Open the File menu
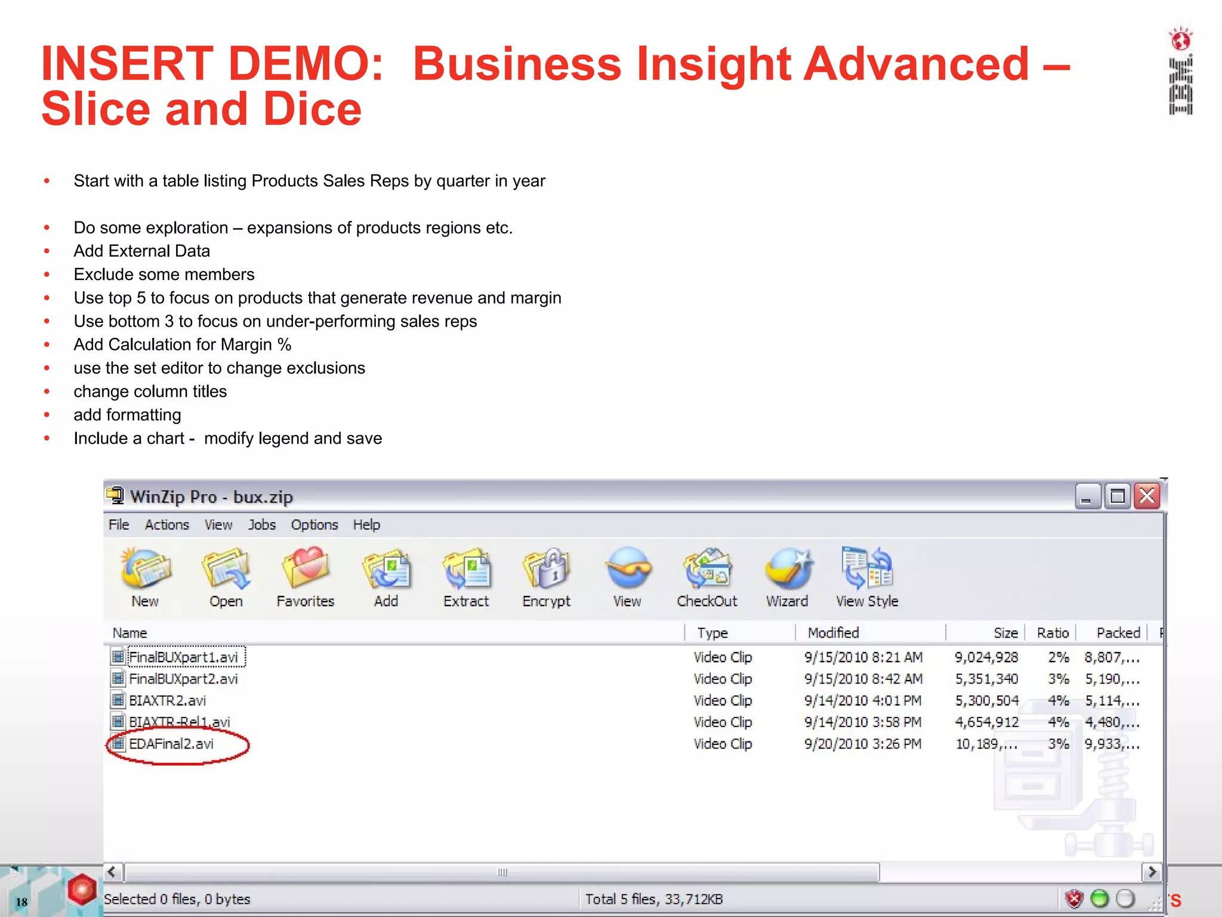The width and height of the screenshot is (1222, 917). point(119,525)
